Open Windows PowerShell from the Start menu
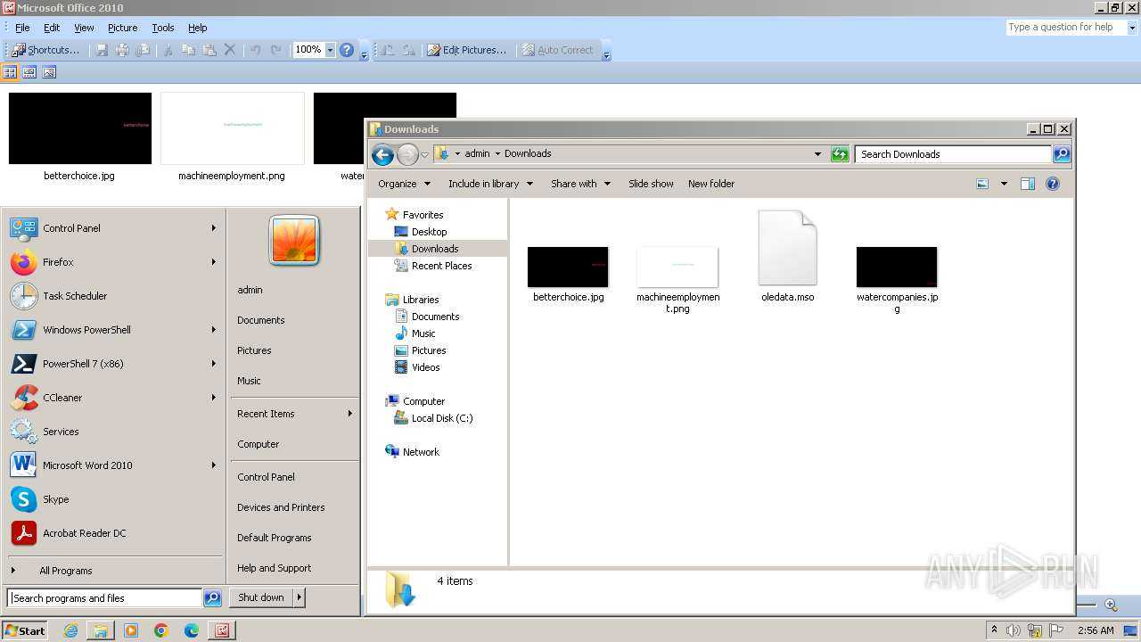The width and height of the screenshot is (1141, 642). [x=114, y=330]
